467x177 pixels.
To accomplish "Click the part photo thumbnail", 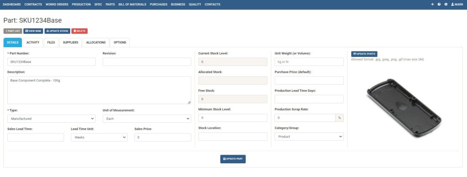I will (404, 108).
